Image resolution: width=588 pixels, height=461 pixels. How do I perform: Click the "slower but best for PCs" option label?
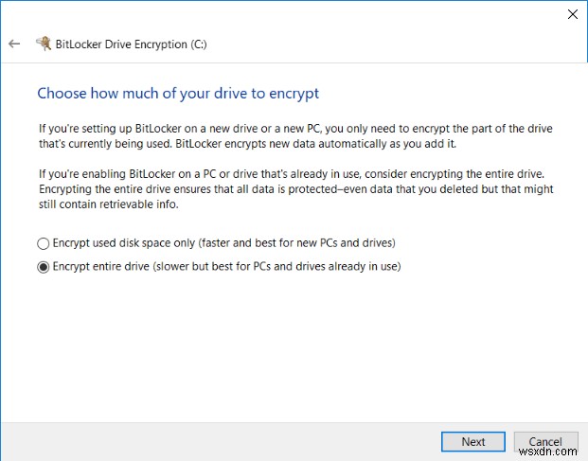(x=227, y=267)
